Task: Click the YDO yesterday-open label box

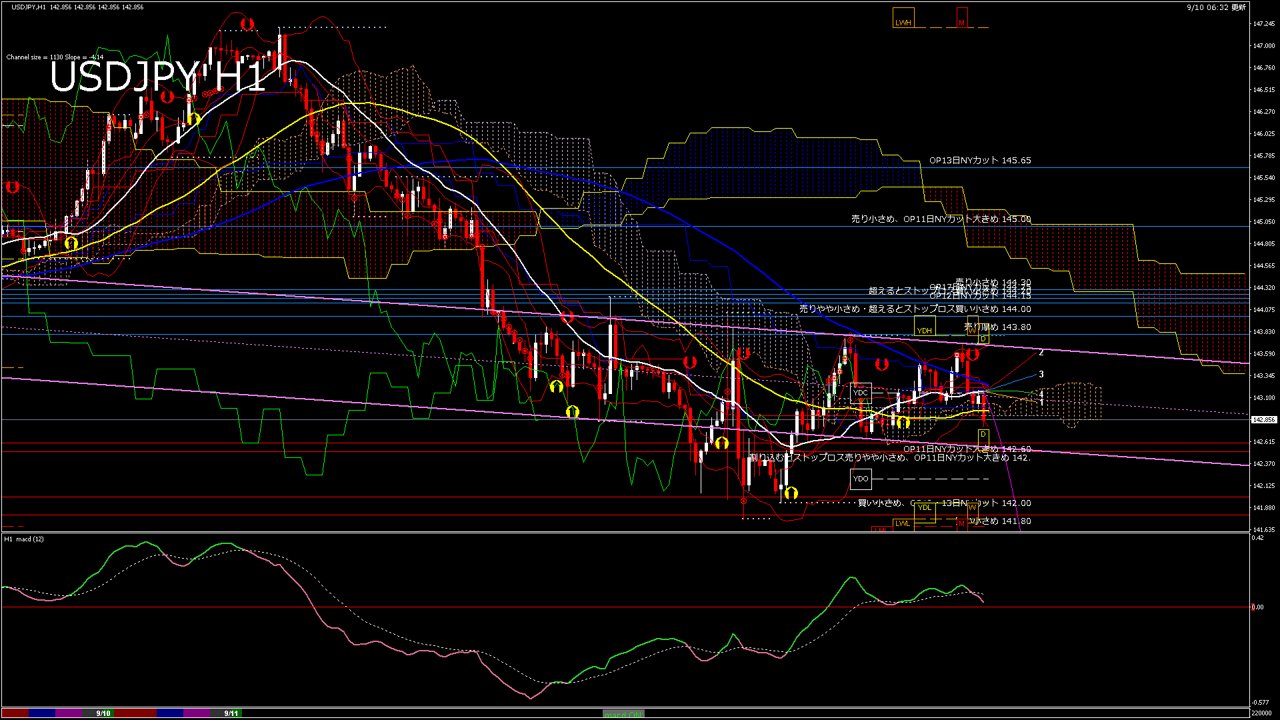Action: point(861,479)
